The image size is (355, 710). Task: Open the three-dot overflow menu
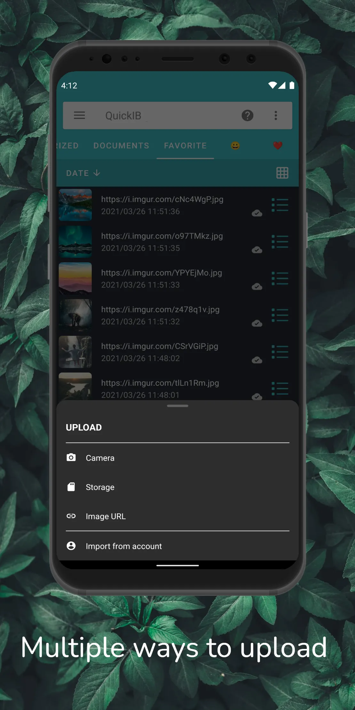tap(276, 115)
